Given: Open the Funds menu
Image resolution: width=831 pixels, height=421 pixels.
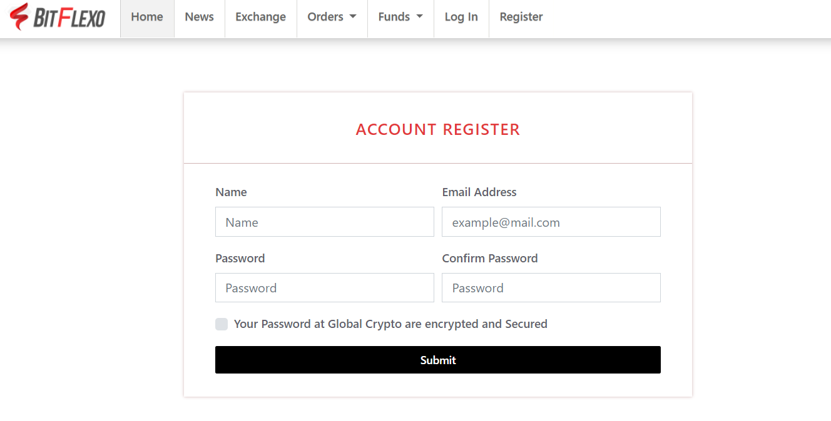Looking at the screenshot, I should 394,17.
